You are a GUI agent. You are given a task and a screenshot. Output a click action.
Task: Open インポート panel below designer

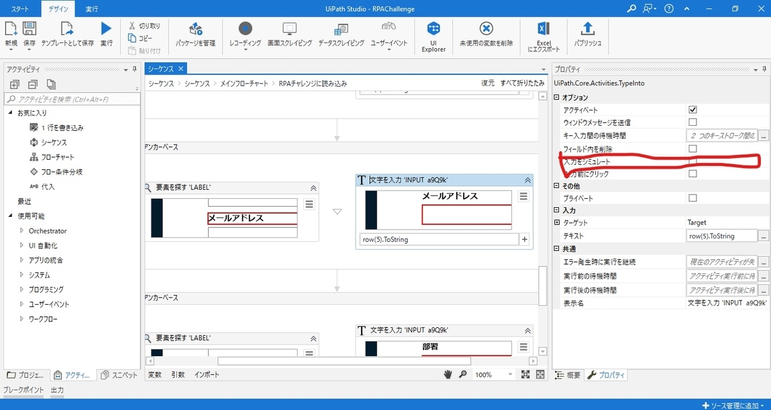pos(207,375)
